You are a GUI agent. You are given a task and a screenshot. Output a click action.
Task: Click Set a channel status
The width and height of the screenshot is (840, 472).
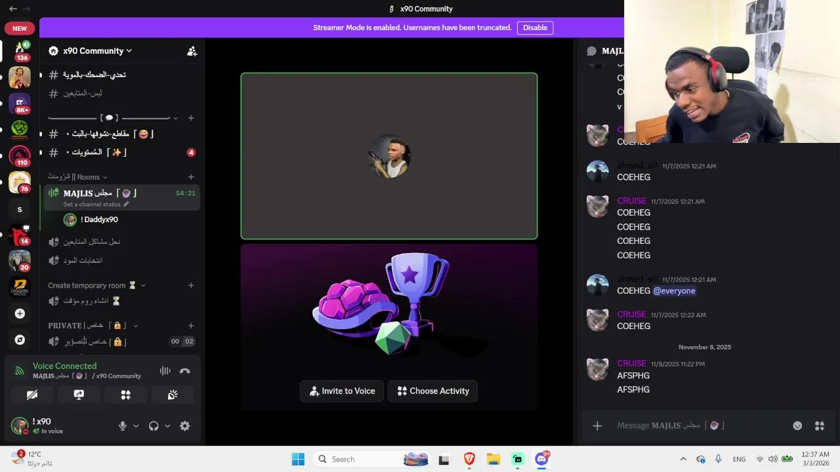click(96, 205)
